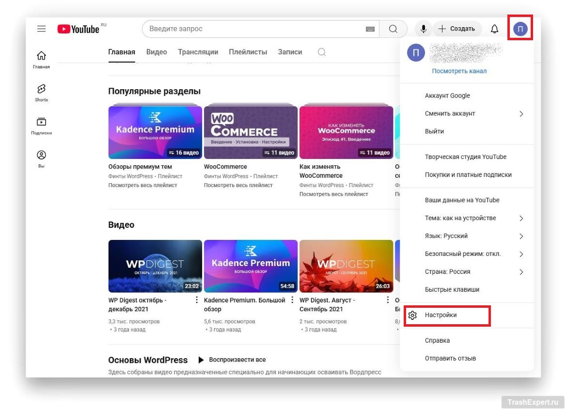Play WP Digest октябрь-декабрь 2021 thumbnail
The height and width of the screenshot is (411, 567).
[x=155, y=266]
